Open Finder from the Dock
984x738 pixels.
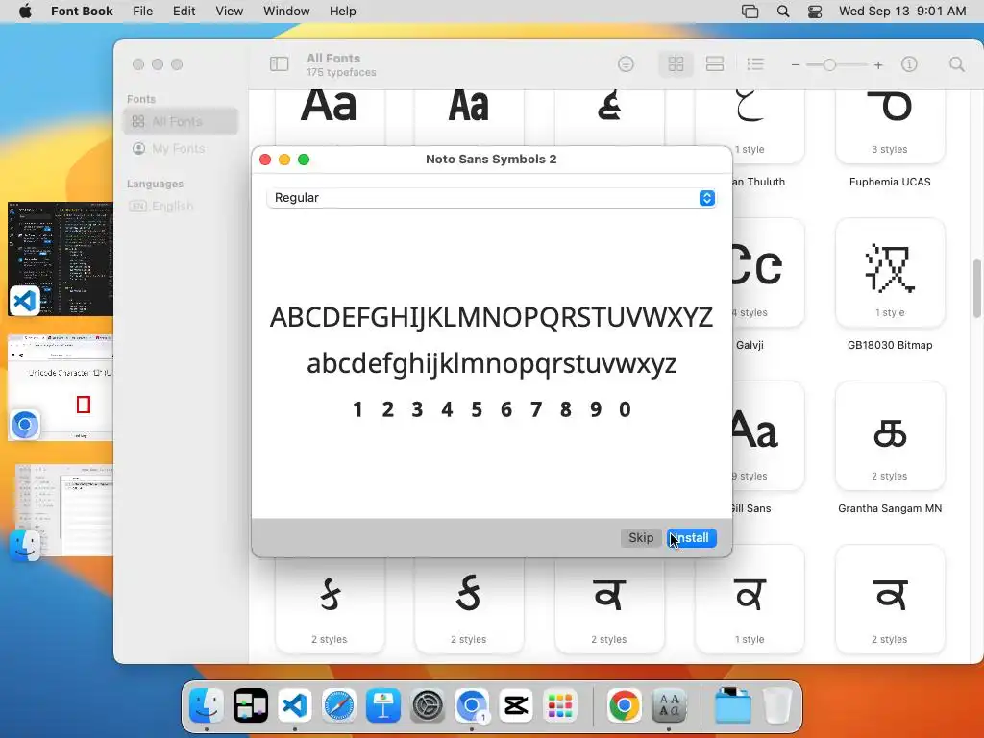point(207,705)
